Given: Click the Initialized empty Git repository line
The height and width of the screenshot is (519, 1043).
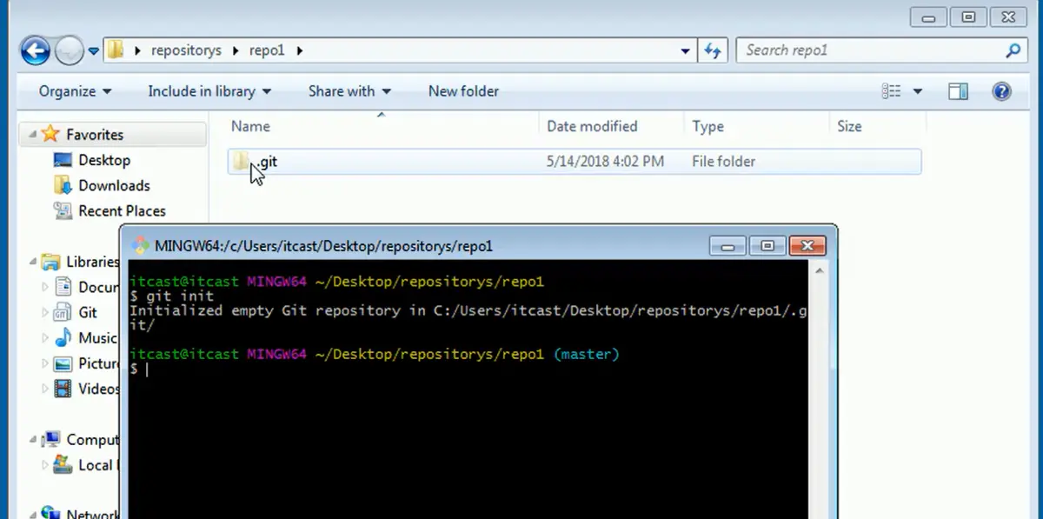Looking at the screenshot, I should (x=468, y=317).
